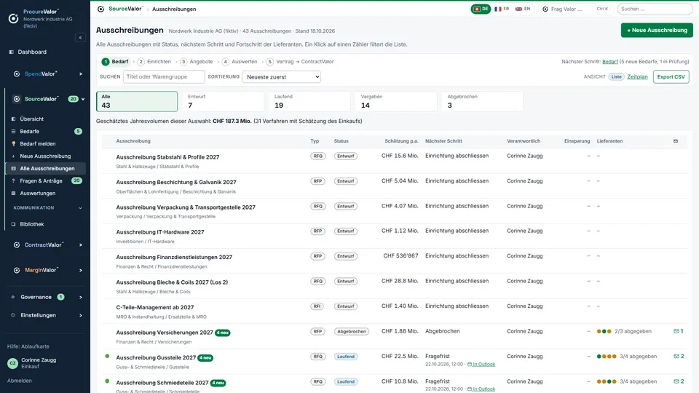The width and height of the screenshot is (699, 393).
Task: Click the Einstellungen gear icon
Action: tap(13, 315)
